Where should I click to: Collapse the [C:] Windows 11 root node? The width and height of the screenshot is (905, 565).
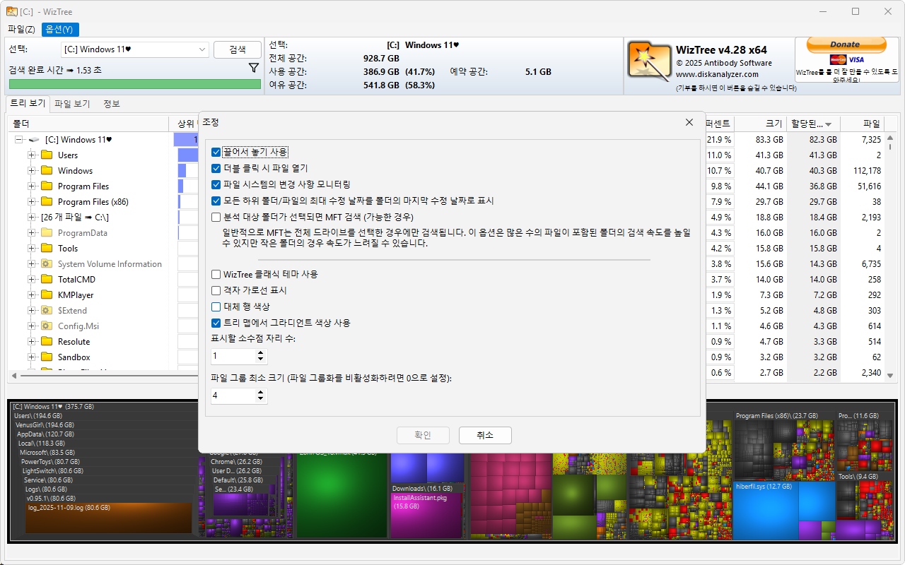pyautogui.click(x=18, y=140)
